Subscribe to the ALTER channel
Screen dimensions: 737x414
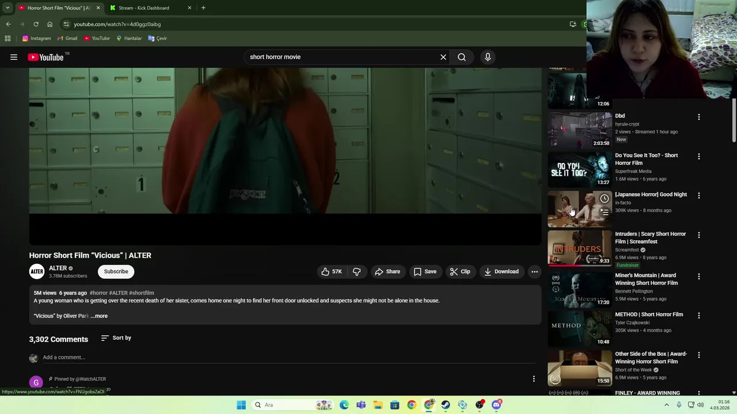coord(116,271)
